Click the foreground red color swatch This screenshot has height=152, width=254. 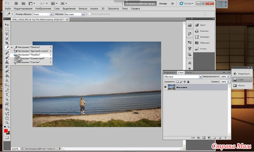pyautogui.click(x=6, y=131)
